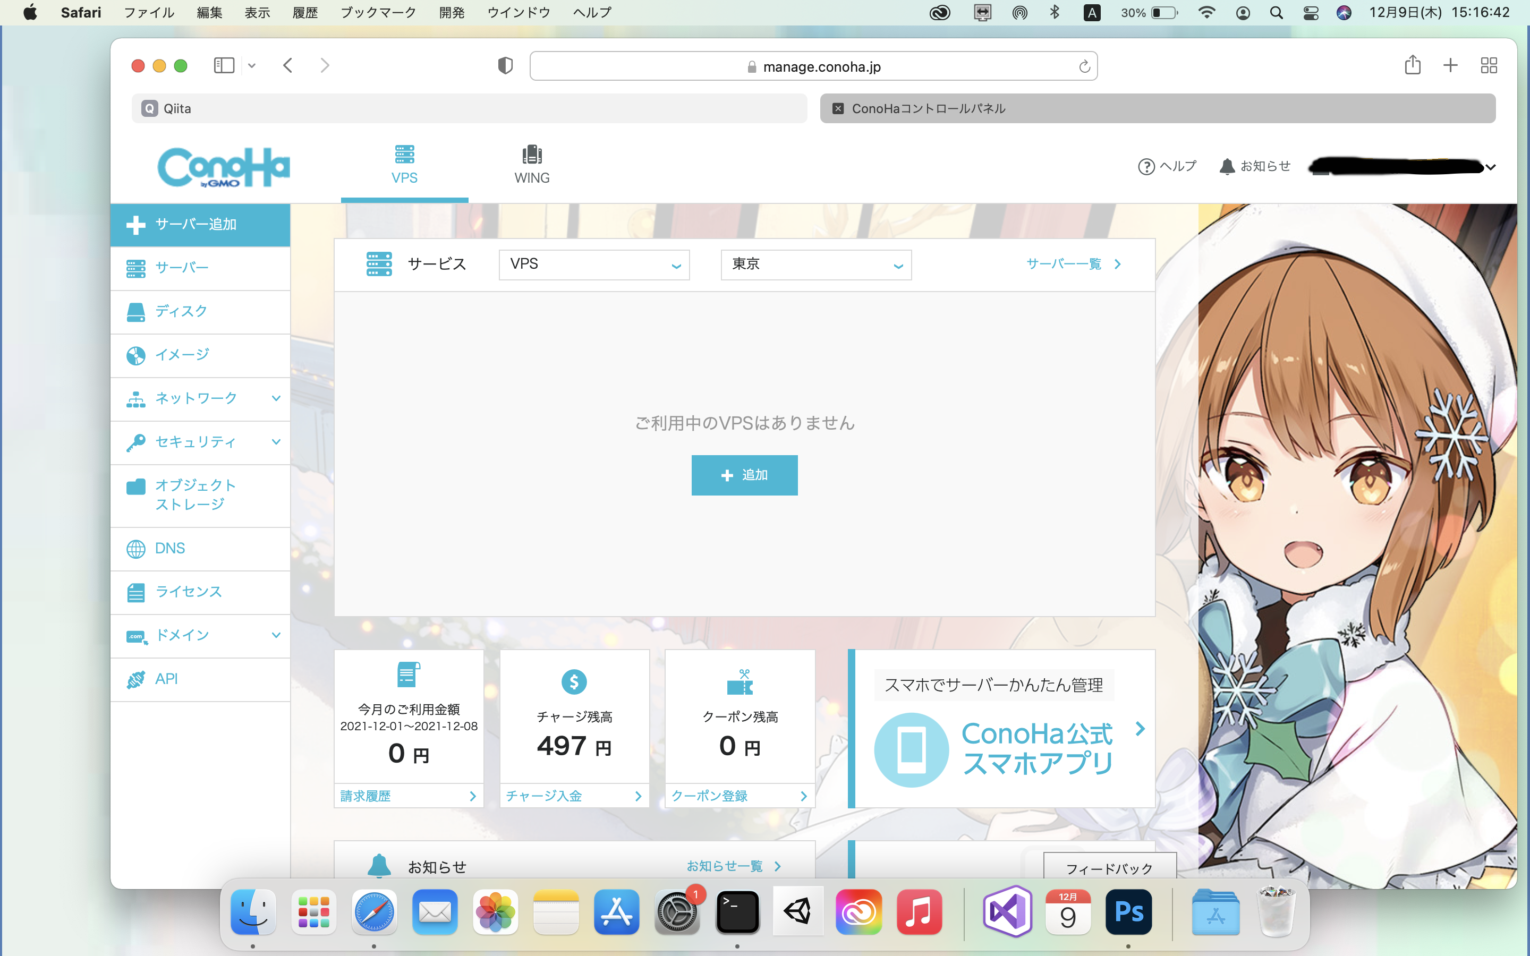Open the VPS service dropdown
This screenshot has height=956, width=1530.
click(x=593, y=264)
